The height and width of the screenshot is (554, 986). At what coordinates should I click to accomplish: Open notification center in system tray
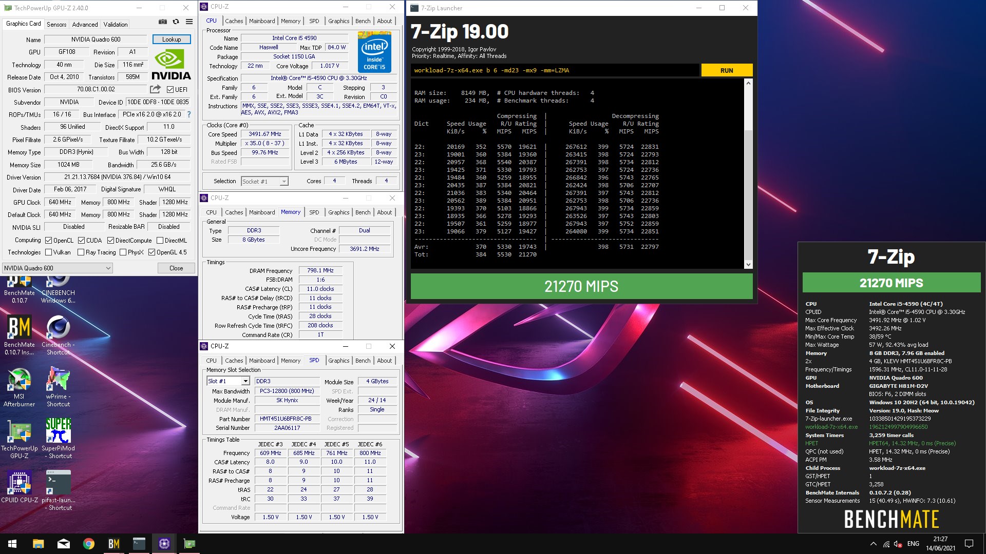969,544
